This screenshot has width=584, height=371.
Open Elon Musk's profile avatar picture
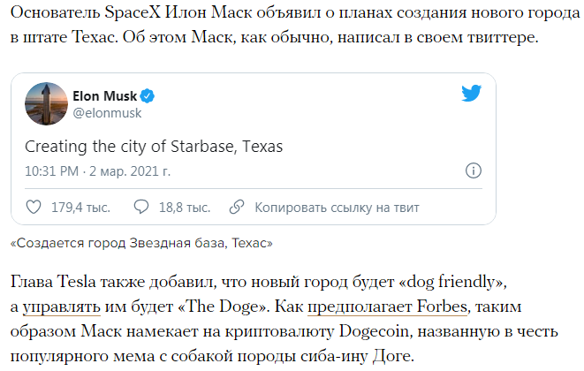tap(44, 103)
